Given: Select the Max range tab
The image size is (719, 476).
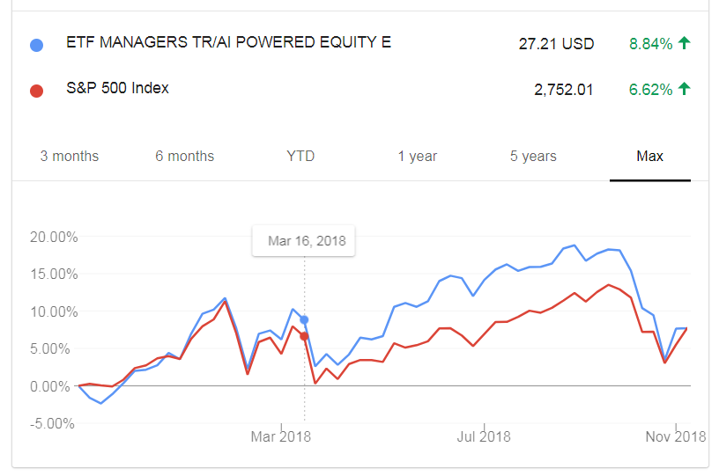Looking at the screenshot, I should (649, 156).
